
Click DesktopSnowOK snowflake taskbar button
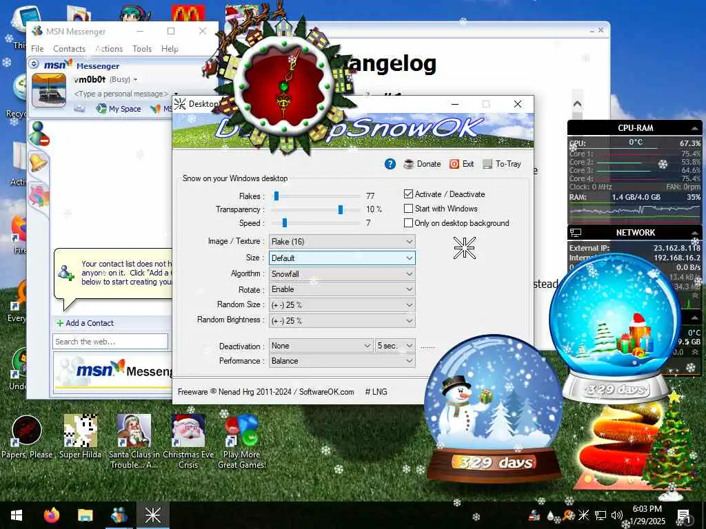(152, 515)
